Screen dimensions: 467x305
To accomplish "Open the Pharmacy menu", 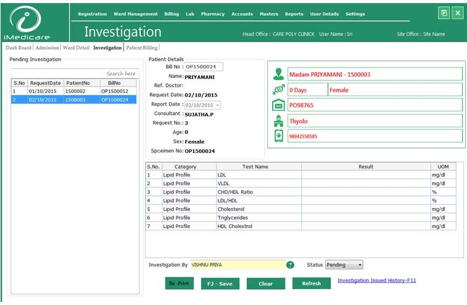I will pos(213,14).
